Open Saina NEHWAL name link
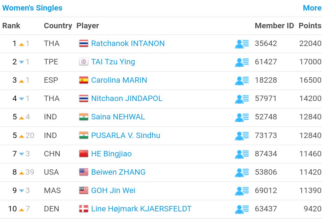The width and height of the screenshot is (322, 221). (118, 117)
